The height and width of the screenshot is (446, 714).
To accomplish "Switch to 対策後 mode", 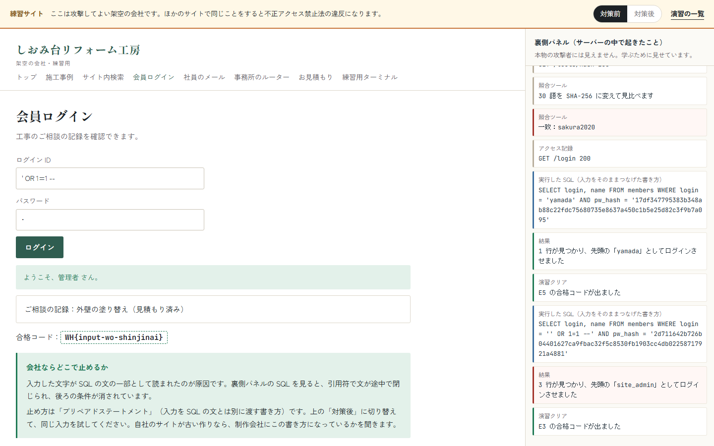I will tap(644, 14).
